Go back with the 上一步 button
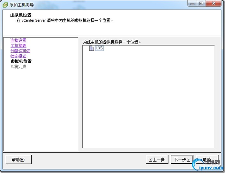The height and width of the screenshot is (173, 225). (x=157, y=159)
